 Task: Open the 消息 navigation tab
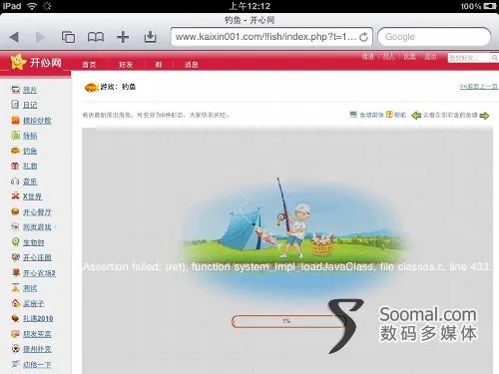tap(192, 65)
